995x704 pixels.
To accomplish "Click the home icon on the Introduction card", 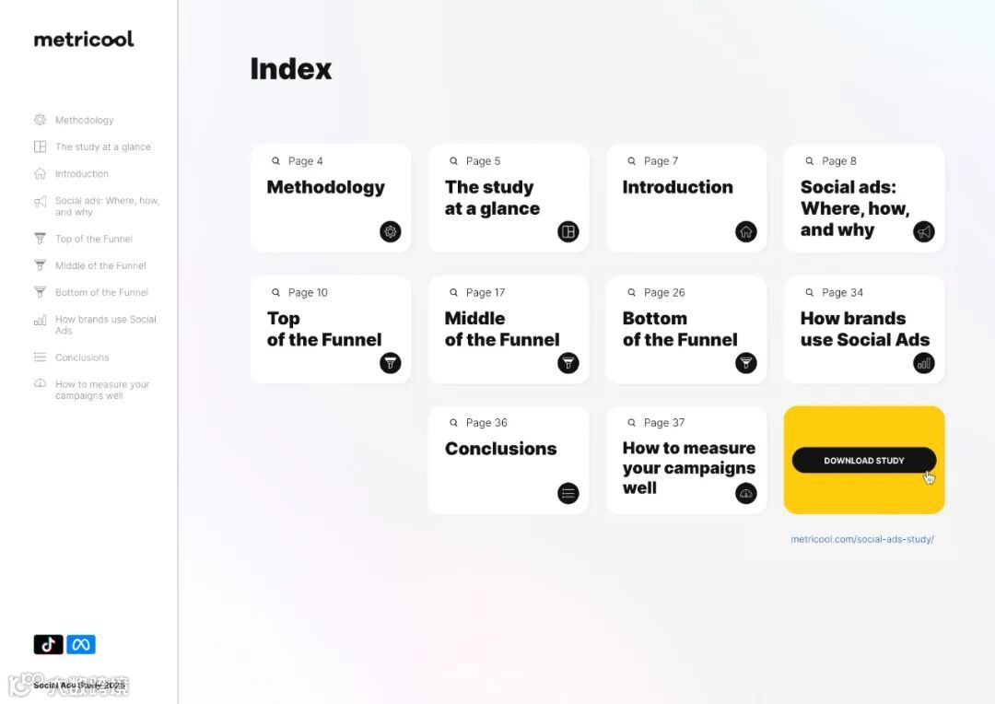I will [746, 231].
